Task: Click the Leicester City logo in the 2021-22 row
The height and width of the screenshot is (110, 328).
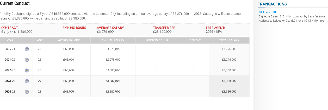Action: click(x=27, y=60)
